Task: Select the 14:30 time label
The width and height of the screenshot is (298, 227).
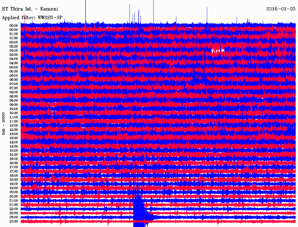Action: [x=14, y=146]
